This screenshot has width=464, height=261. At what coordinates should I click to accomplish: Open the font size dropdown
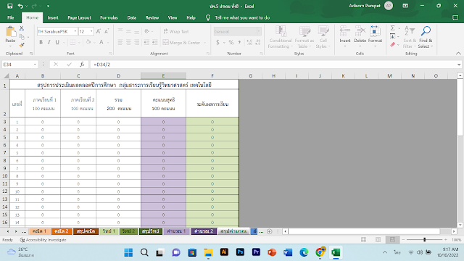point(91,31)
